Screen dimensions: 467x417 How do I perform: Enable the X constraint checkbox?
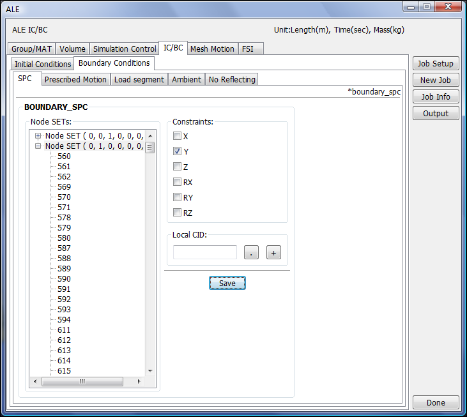pos(178,137)
